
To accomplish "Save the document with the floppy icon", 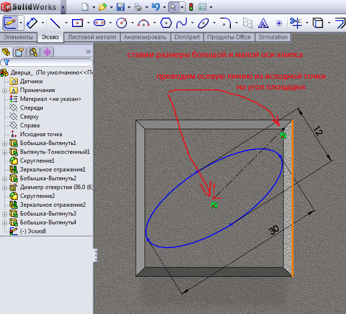I will pyautogui.click(x=120, y=7).
